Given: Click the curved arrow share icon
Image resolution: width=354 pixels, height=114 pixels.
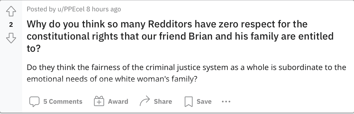Looking at the screenshot, I should click(145, 102).
